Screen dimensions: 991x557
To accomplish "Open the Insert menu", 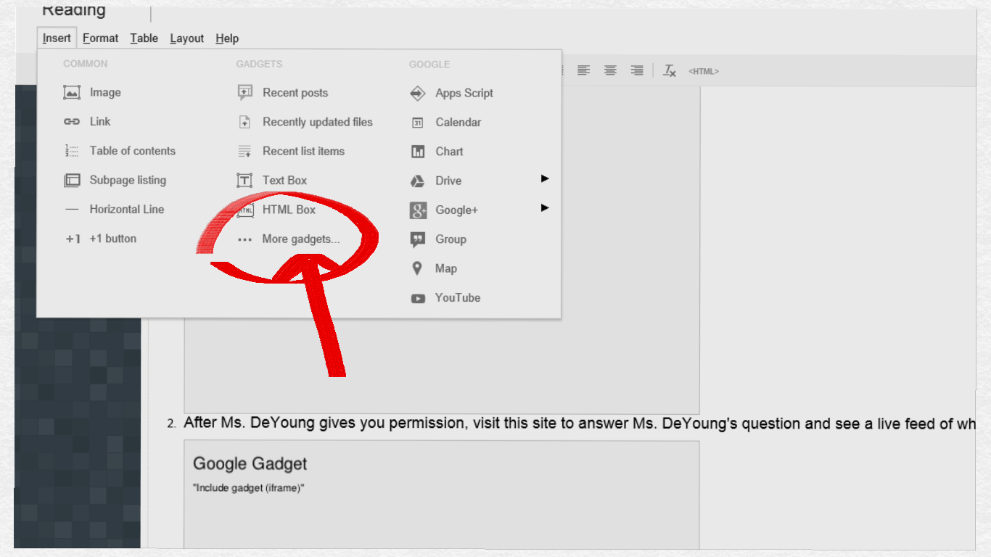I will tap(57, 38).
